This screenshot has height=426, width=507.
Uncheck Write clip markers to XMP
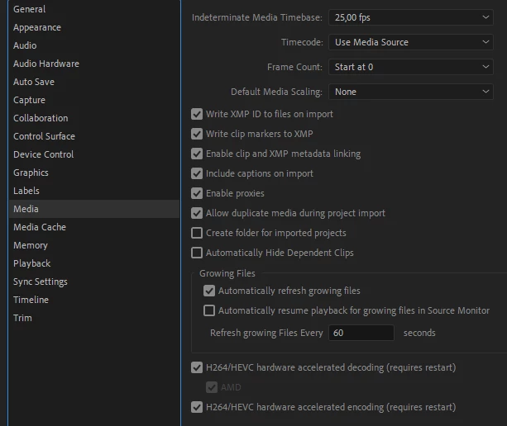(x=197, y=134)
